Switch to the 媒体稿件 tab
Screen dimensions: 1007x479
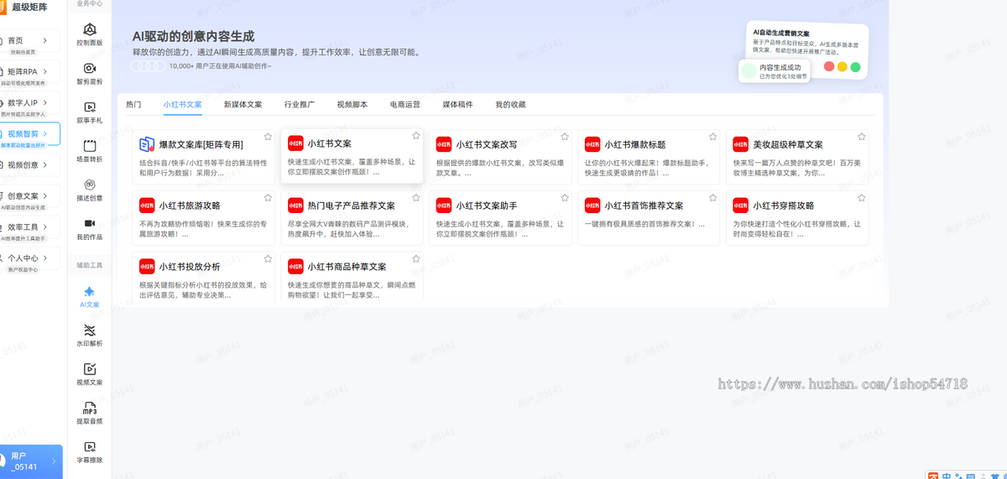(x=458, y=105)
